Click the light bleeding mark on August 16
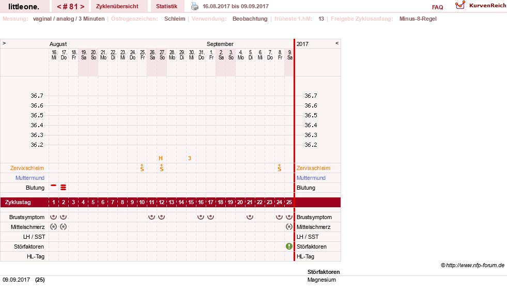Screen dimensions: 507x292 (53, 186)
